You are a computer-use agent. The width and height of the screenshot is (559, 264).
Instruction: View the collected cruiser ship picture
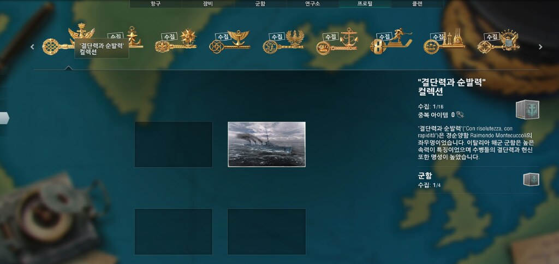tap(266, 144)
